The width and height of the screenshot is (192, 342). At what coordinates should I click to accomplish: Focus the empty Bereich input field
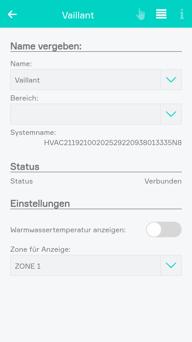click(x=85, y=114)
